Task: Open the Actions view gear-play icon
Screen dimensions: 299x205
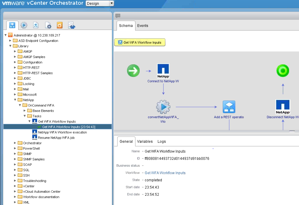Action: pos(24,25)
